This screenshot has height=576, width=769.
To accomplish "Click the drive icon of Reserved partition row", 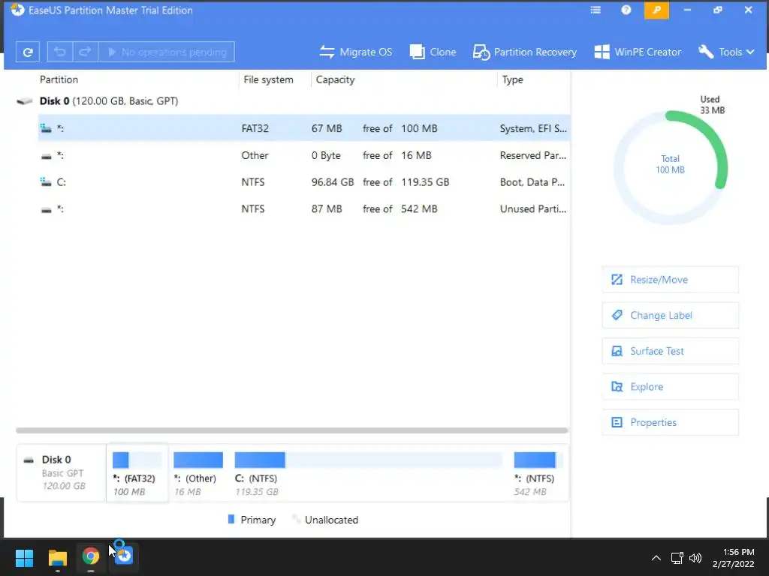I will point(46,156).
